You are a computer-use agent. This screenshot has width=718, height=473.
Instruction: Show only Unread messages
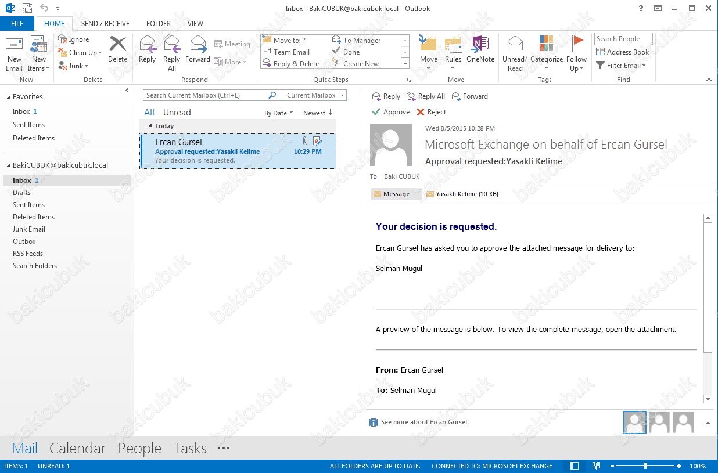coord(177,113)
